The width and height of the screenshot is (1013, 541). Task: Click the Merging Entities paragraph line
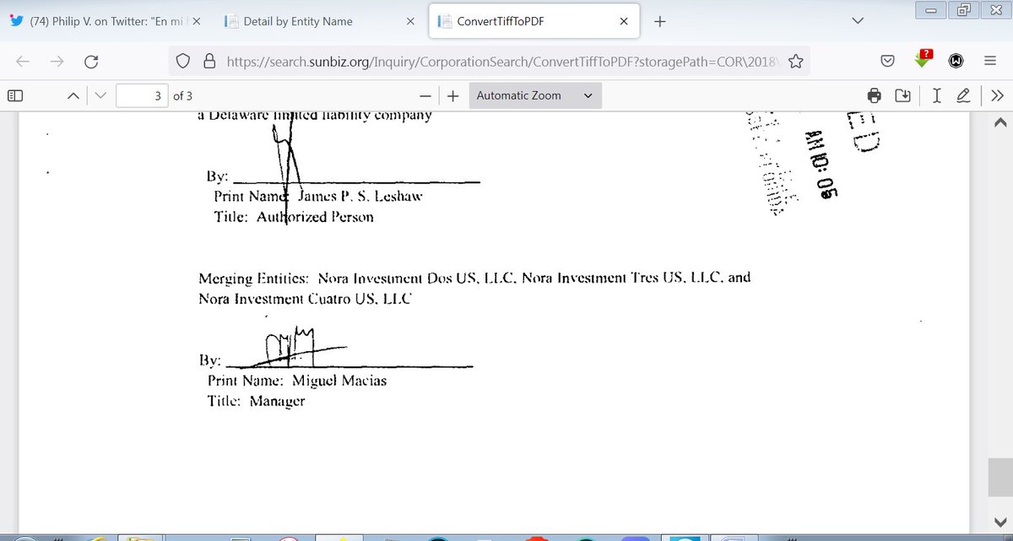[x=474, y=278]
